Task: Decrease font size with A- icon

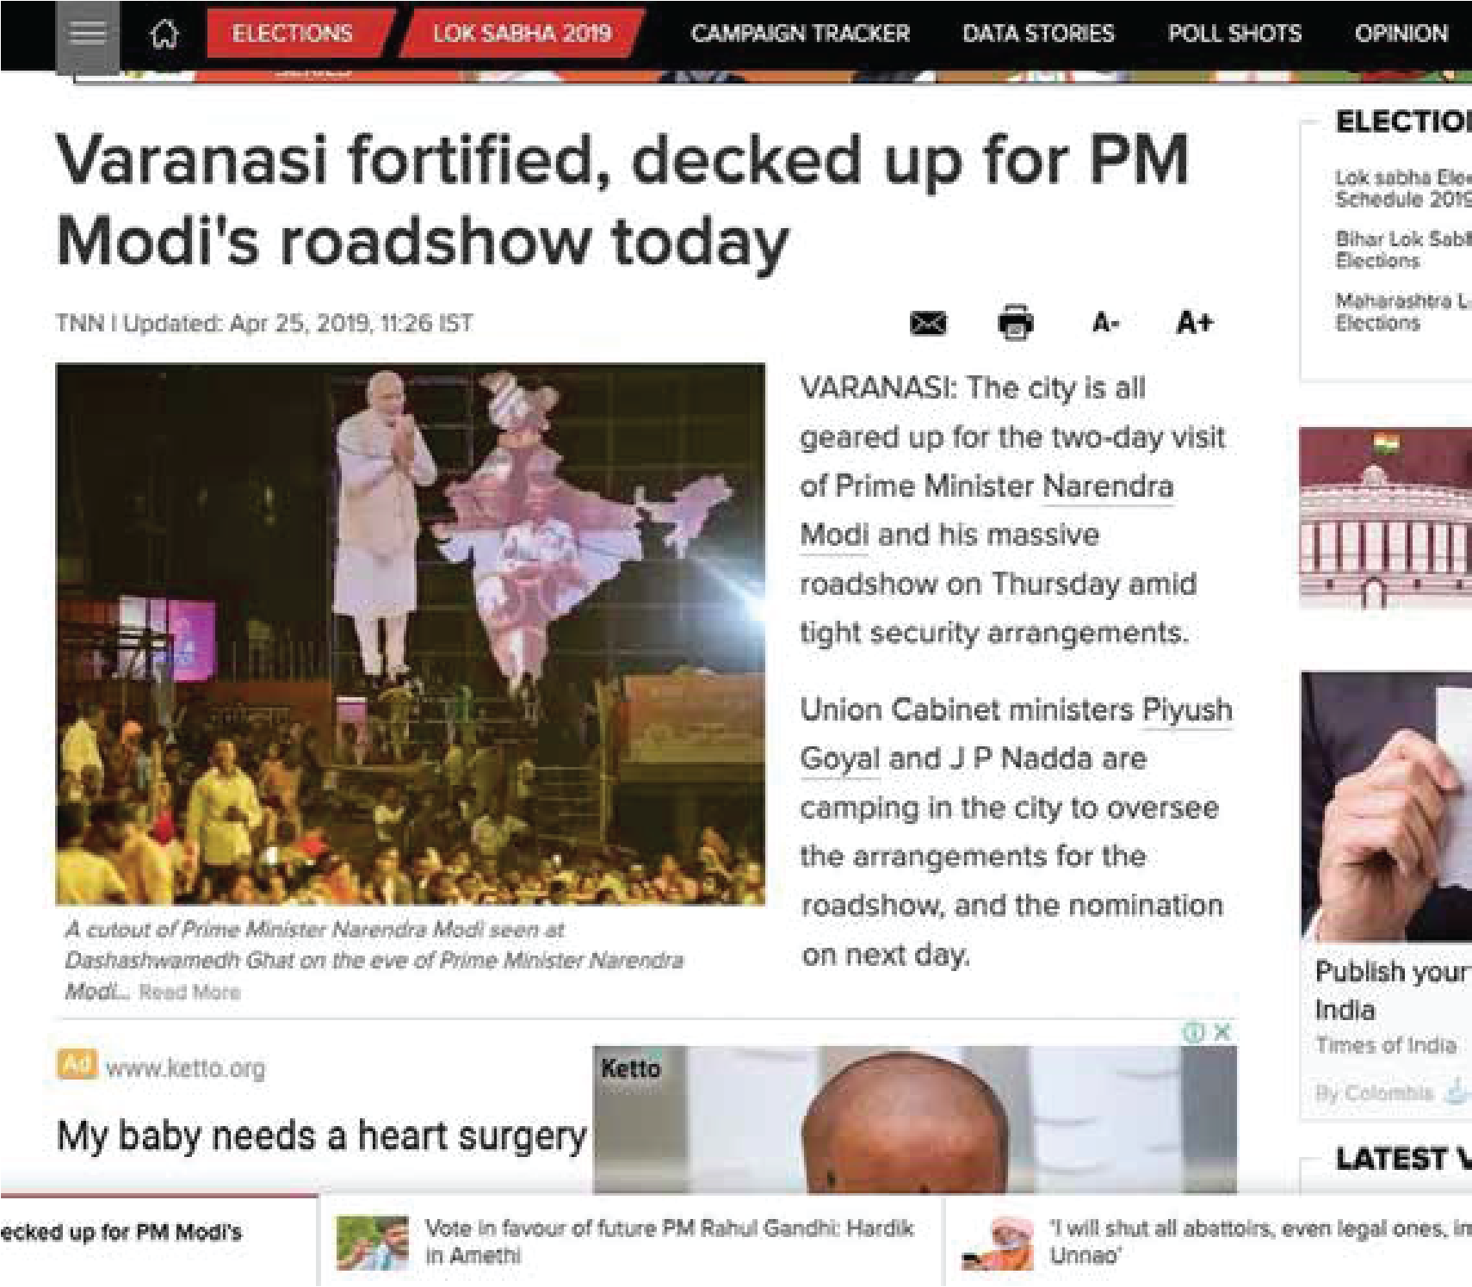Action: (x=1105, y=324)
